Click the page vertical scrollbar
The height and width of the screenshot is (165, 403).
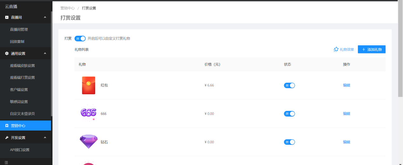[400, 49]
